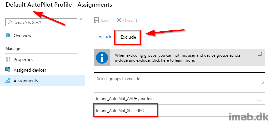Click the Properties sliders icon
The width and height of the screenshot is (270, 121).
[8, 59]
